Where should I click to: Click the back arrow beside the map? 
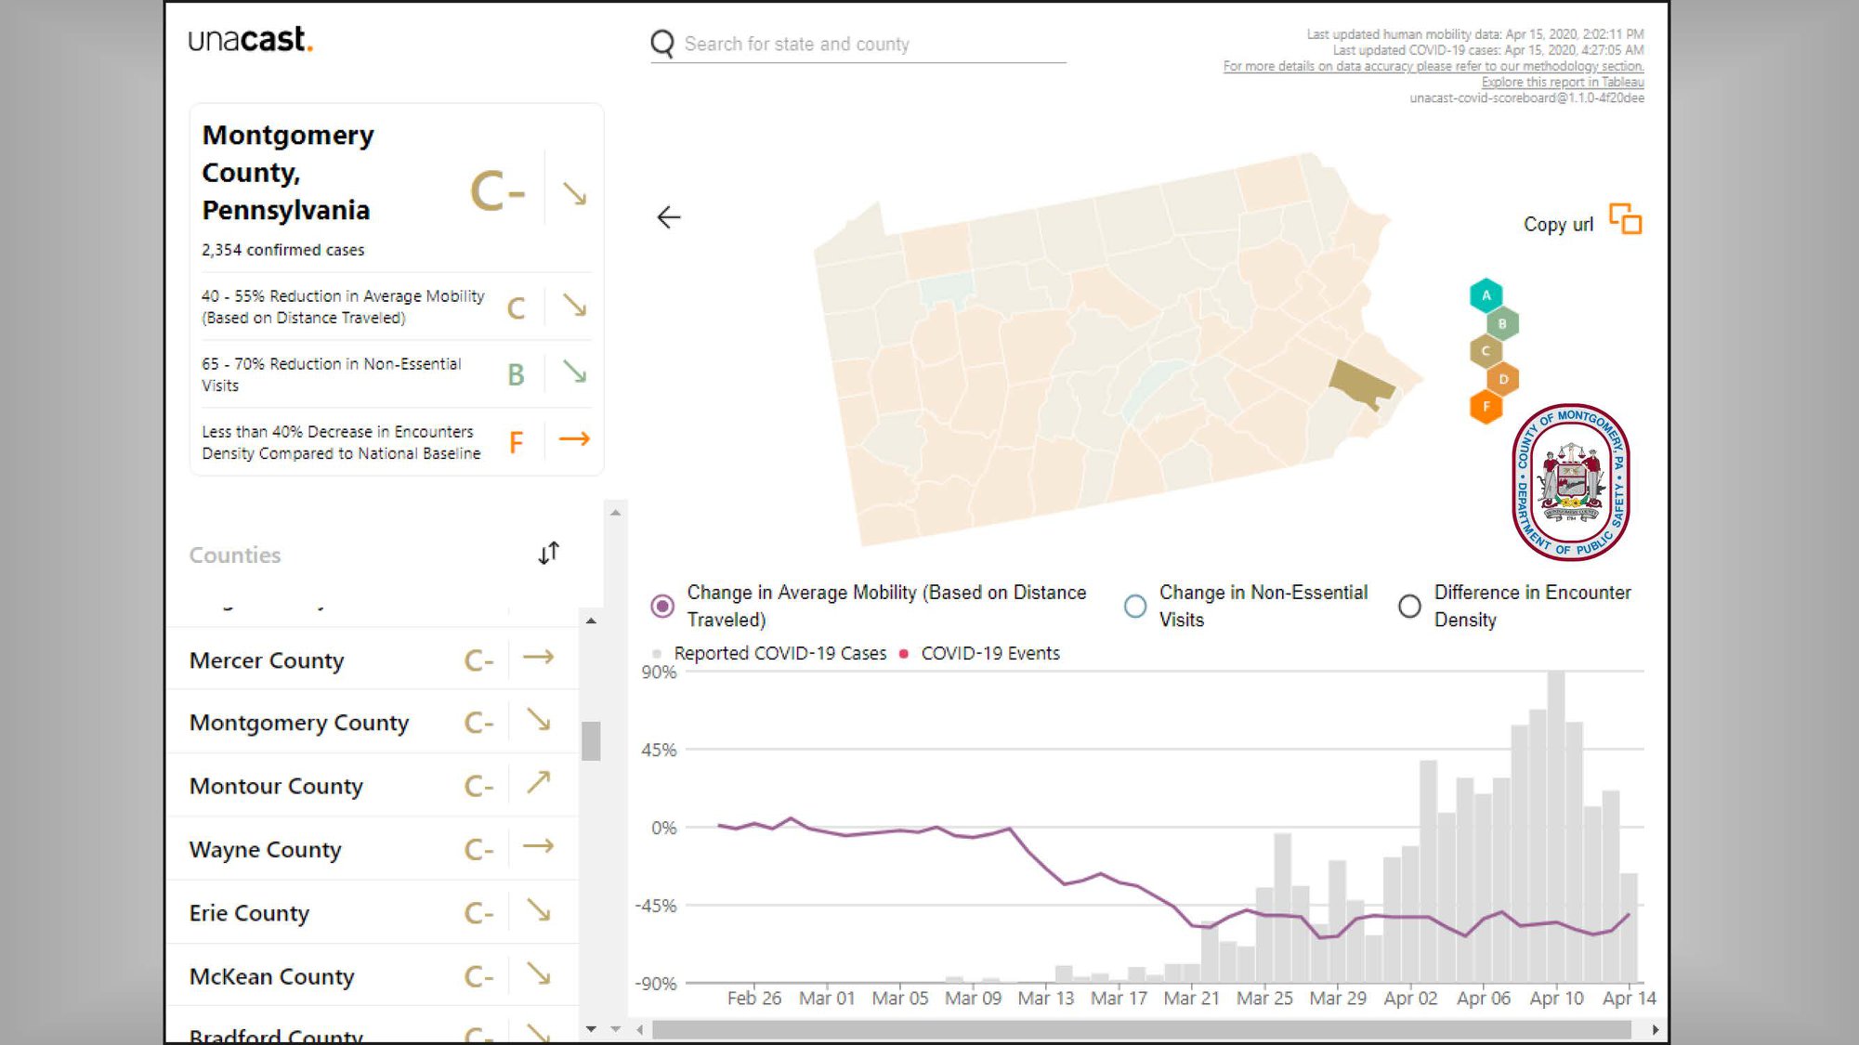[668, 217]
